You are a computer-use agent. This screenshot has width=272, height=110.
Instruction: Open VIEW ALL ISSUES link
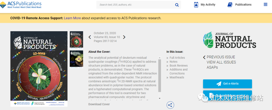pos(221,62)
